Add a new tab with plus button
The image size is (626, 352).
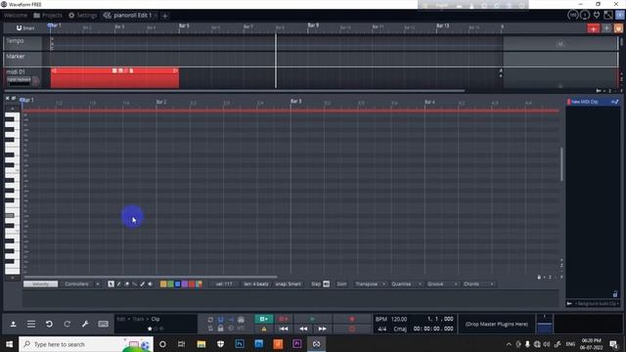point(164,16)
